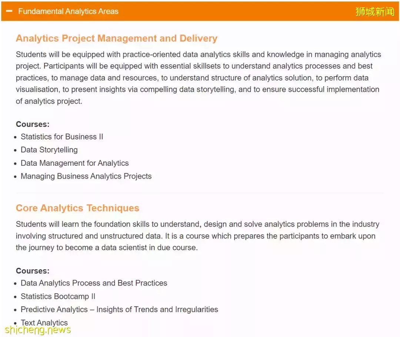The height and width of the screenshot is (337, 400).
Task: Click the Data Storytelling course item
Action: coord(49,150)
